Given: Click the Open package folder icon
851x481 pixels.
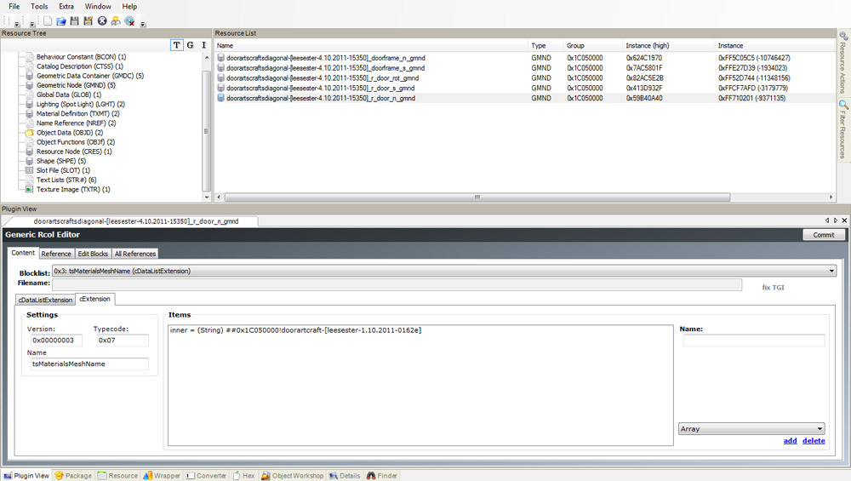Looking at the screenshot, I should click(61, 20).
